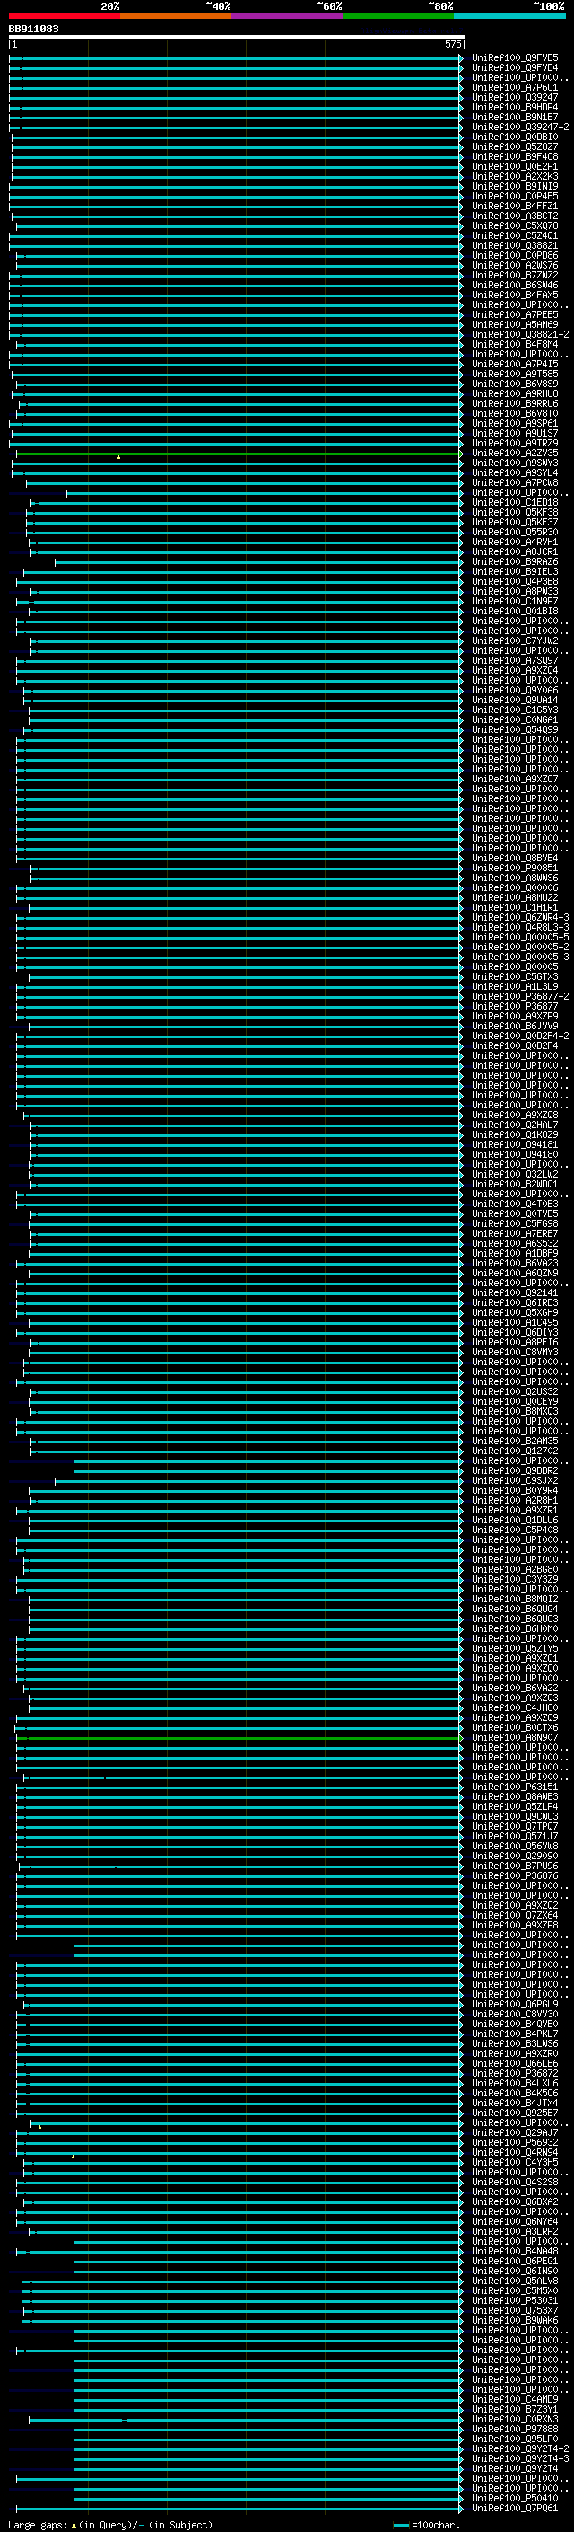574x2532 pixels.
Task: Select UniRef100_P53031 label
Action: (515, 2300)
